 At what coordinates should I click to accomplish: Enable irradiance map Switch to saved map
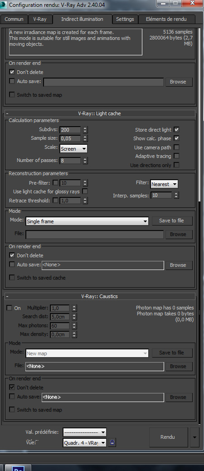click(12, 95)
